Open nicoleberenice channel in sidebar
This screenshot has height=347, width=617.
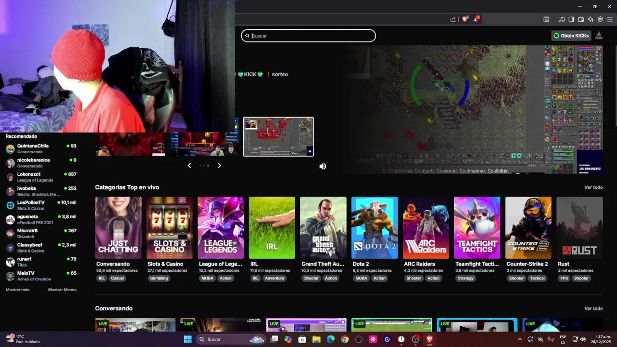pos(41,163)
